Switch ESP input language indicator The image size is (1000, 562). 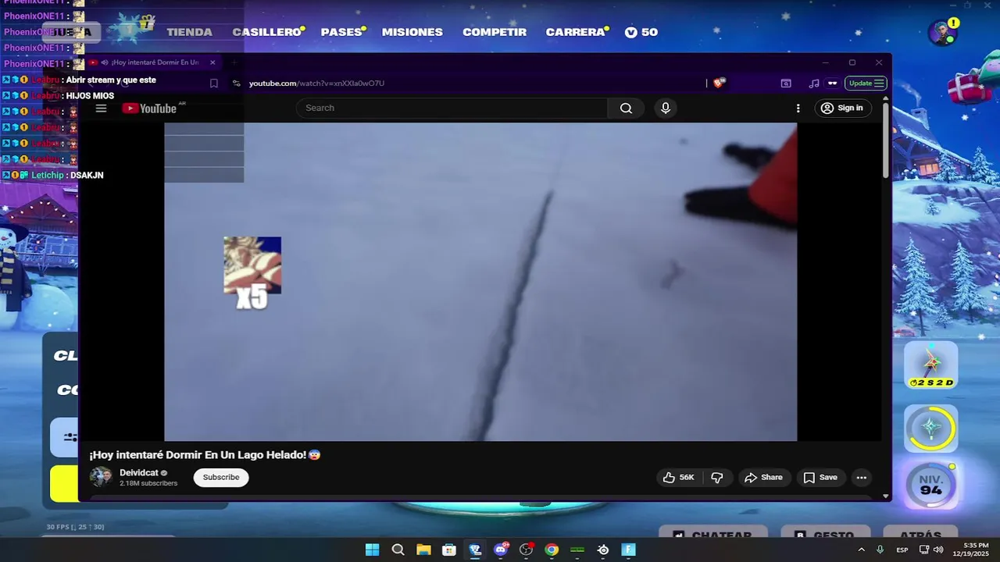[902, 550]
